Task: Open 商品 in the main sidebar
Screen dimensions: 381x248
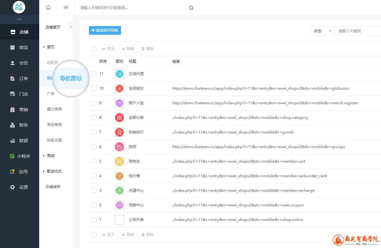Action: (20, 47)
